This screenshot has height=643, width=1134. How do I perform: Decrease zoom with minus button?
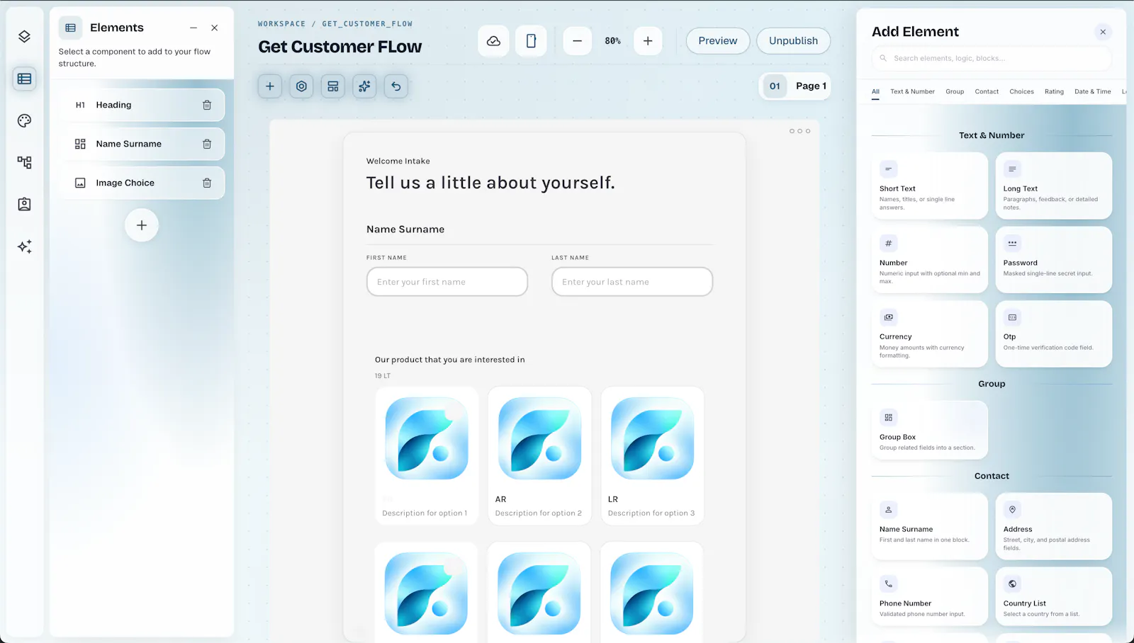[578, 41]
